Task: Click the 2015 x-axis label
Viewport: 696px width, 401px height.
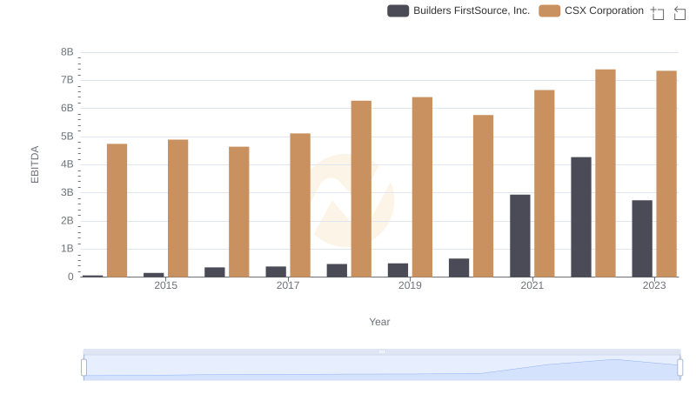Action: tap(165, 285)
